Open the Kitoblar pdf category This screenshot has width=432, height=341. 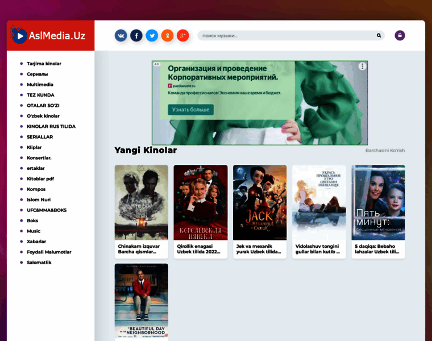[40, 179]
